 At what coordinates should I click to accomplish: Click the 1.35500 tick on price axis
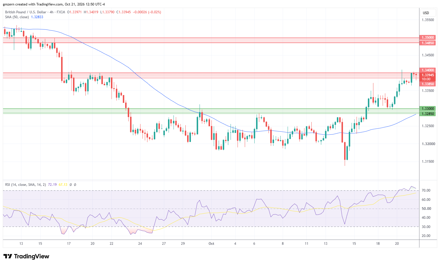[428, 20]
